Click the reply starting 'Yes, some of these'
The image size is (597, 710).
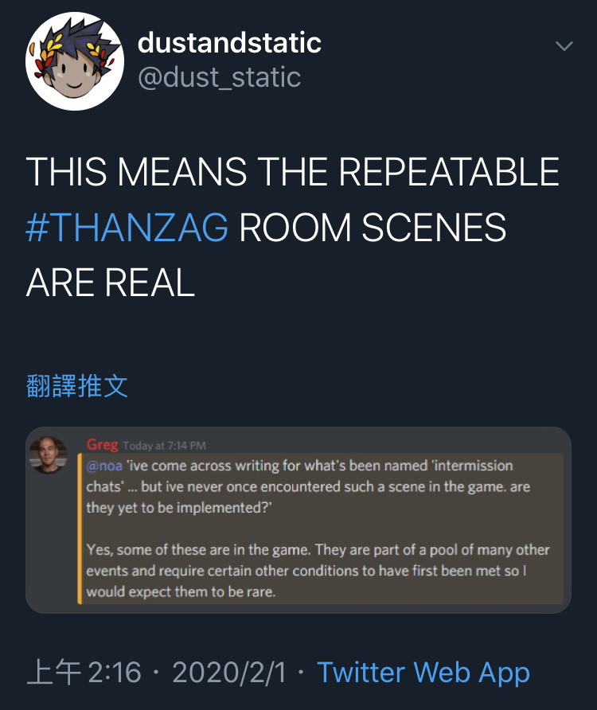318,571
